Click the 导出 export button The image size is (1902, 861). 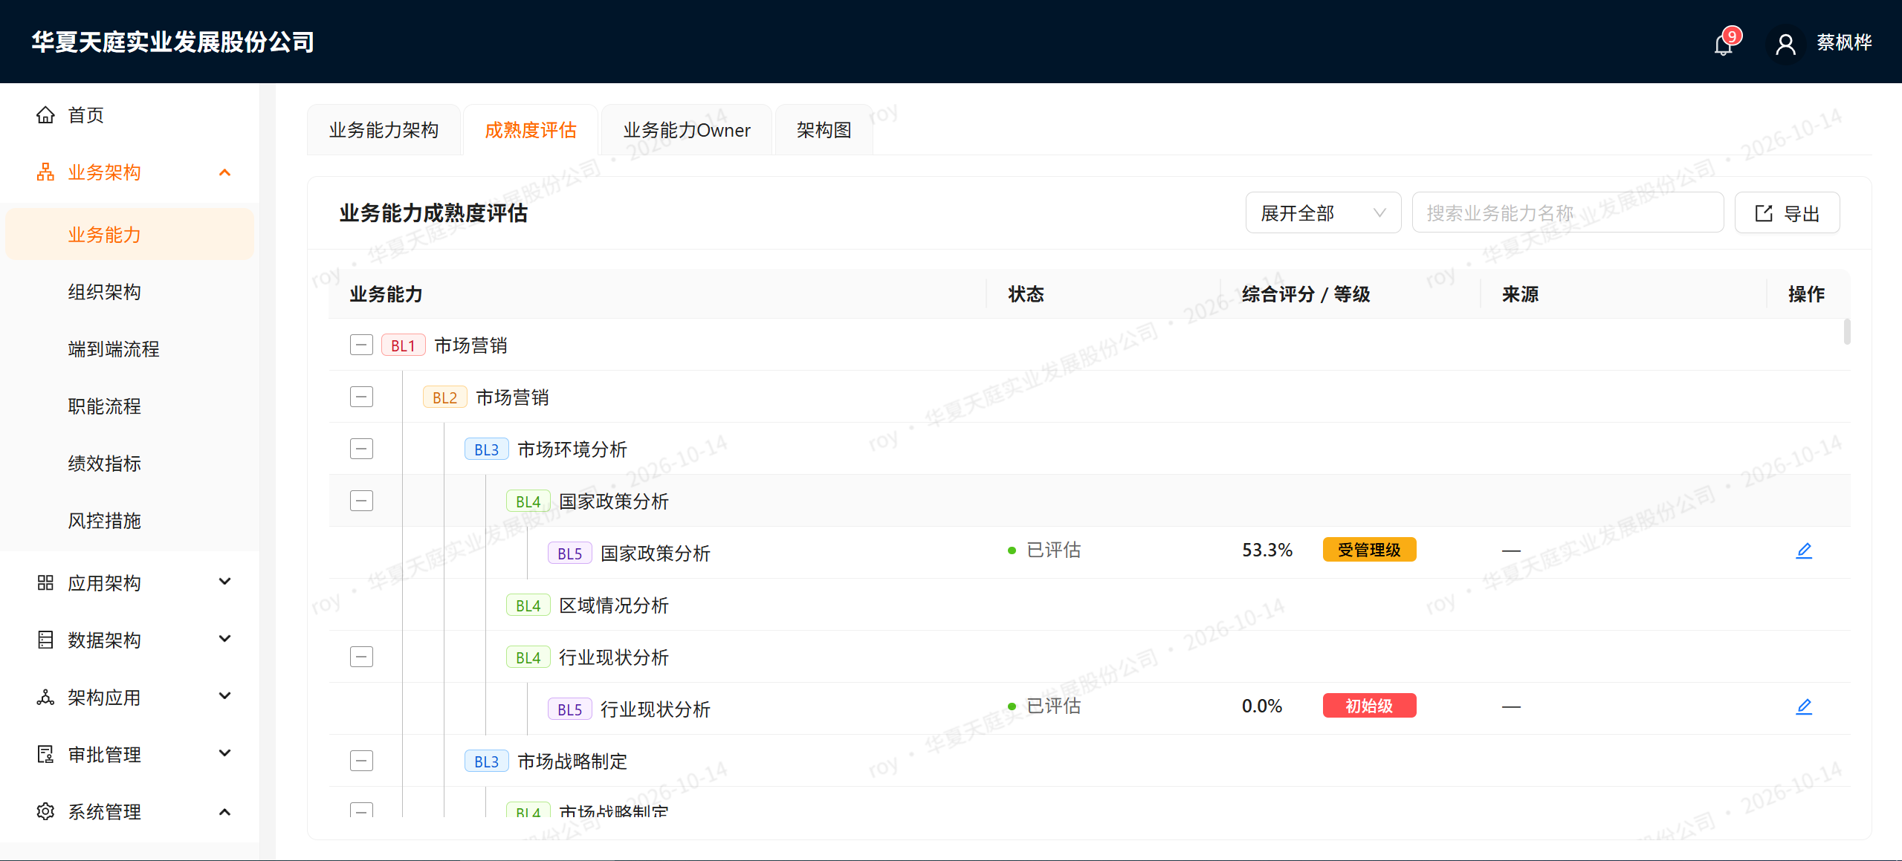click(x=1787, y=213)
